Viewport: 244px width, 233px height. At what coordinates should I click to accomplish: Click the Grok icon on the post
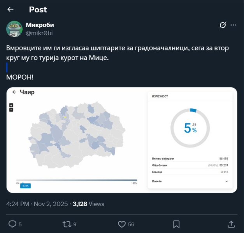(x=223, y=25)
